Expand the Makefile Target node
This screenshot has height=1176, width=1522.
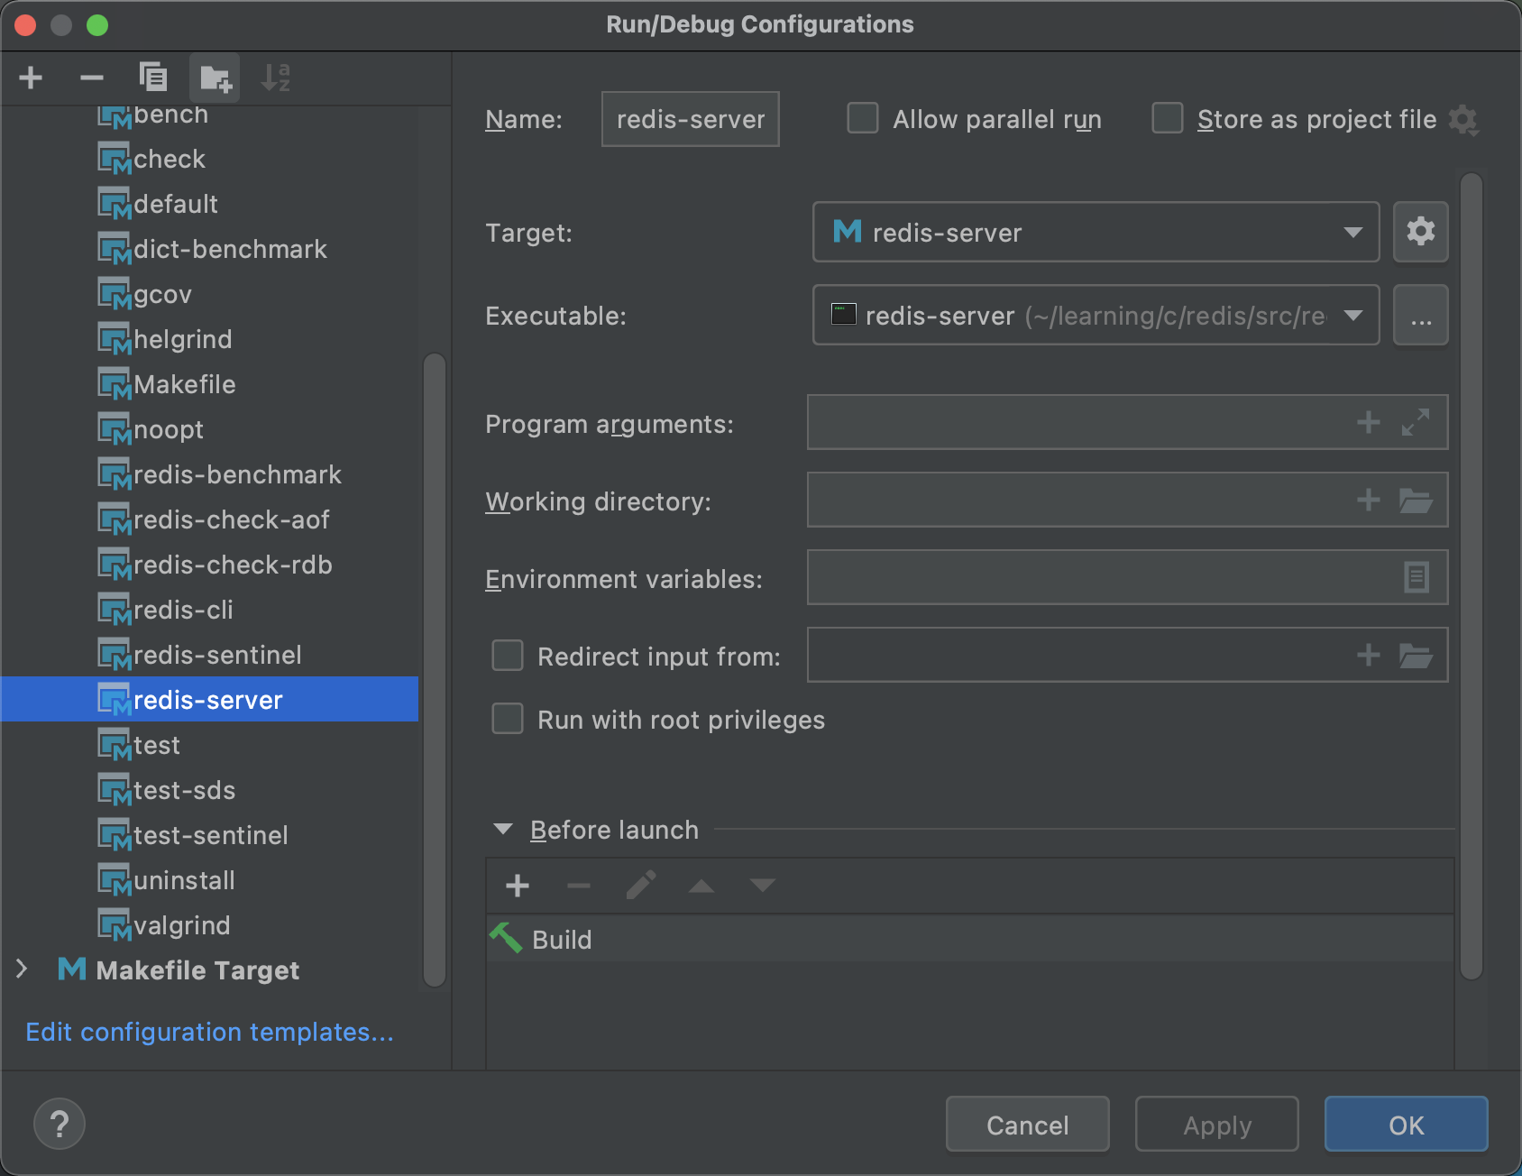(x=22, y=969)
